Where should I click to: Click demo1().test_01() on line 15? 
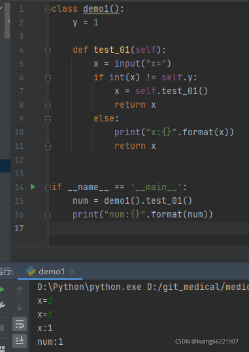(148, 200)
